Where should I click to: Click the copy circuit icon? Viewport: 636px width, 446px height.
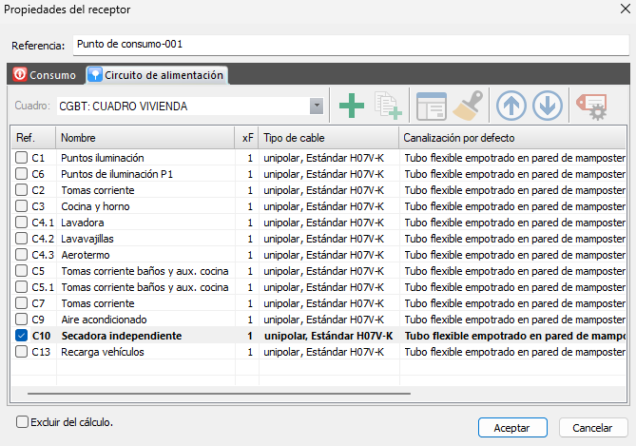tap(388, 107)
